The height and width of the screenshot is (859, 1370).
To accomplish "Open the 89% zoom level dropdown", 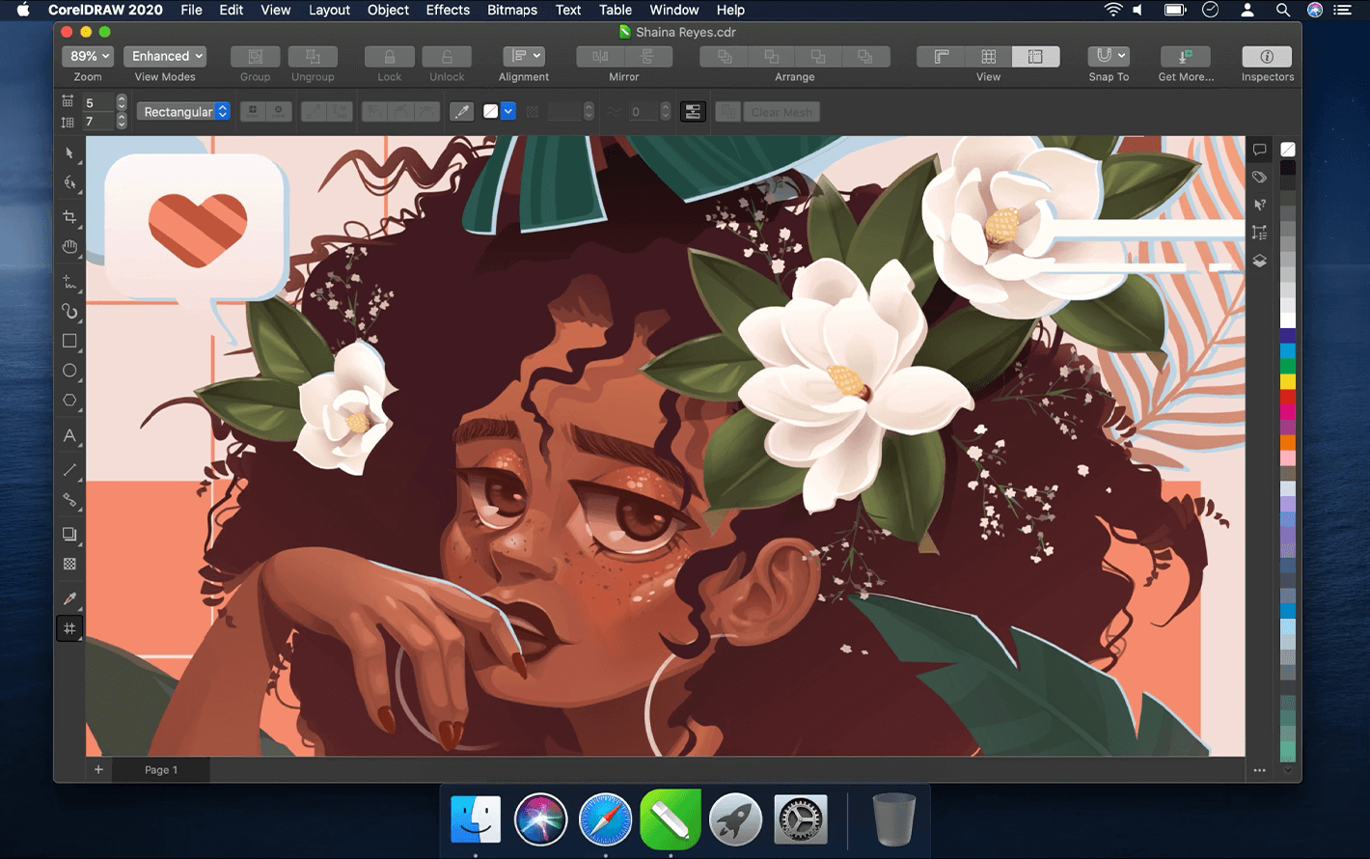I will click(88, 56).
